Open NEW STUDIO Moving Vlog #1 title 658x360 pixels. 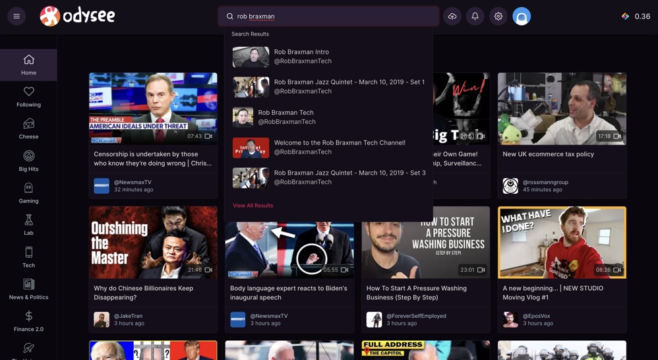553,293
